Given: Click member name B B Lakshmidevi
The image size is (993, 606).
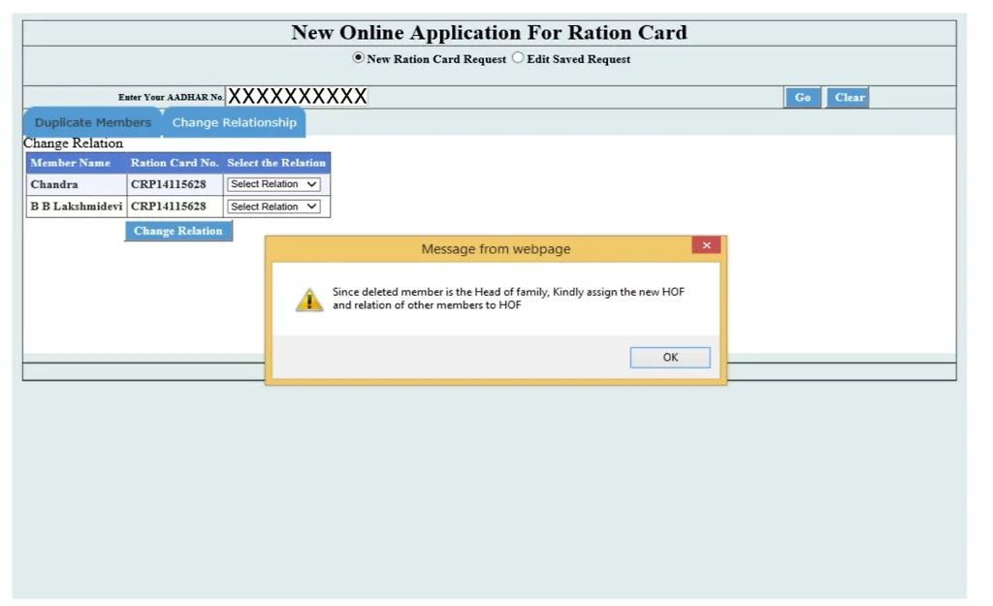Looking at the screenshot, I should click(x=77, y=207).
